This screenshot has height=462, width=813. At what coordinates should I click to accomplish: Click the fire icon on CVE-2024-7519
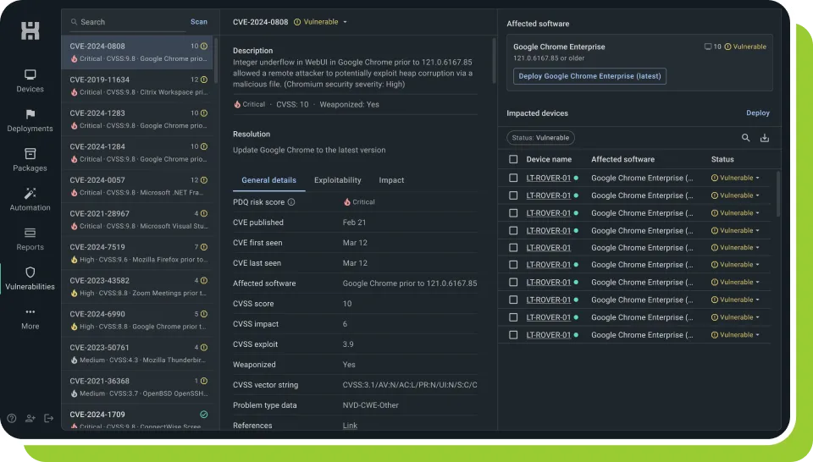pos(75,260)
